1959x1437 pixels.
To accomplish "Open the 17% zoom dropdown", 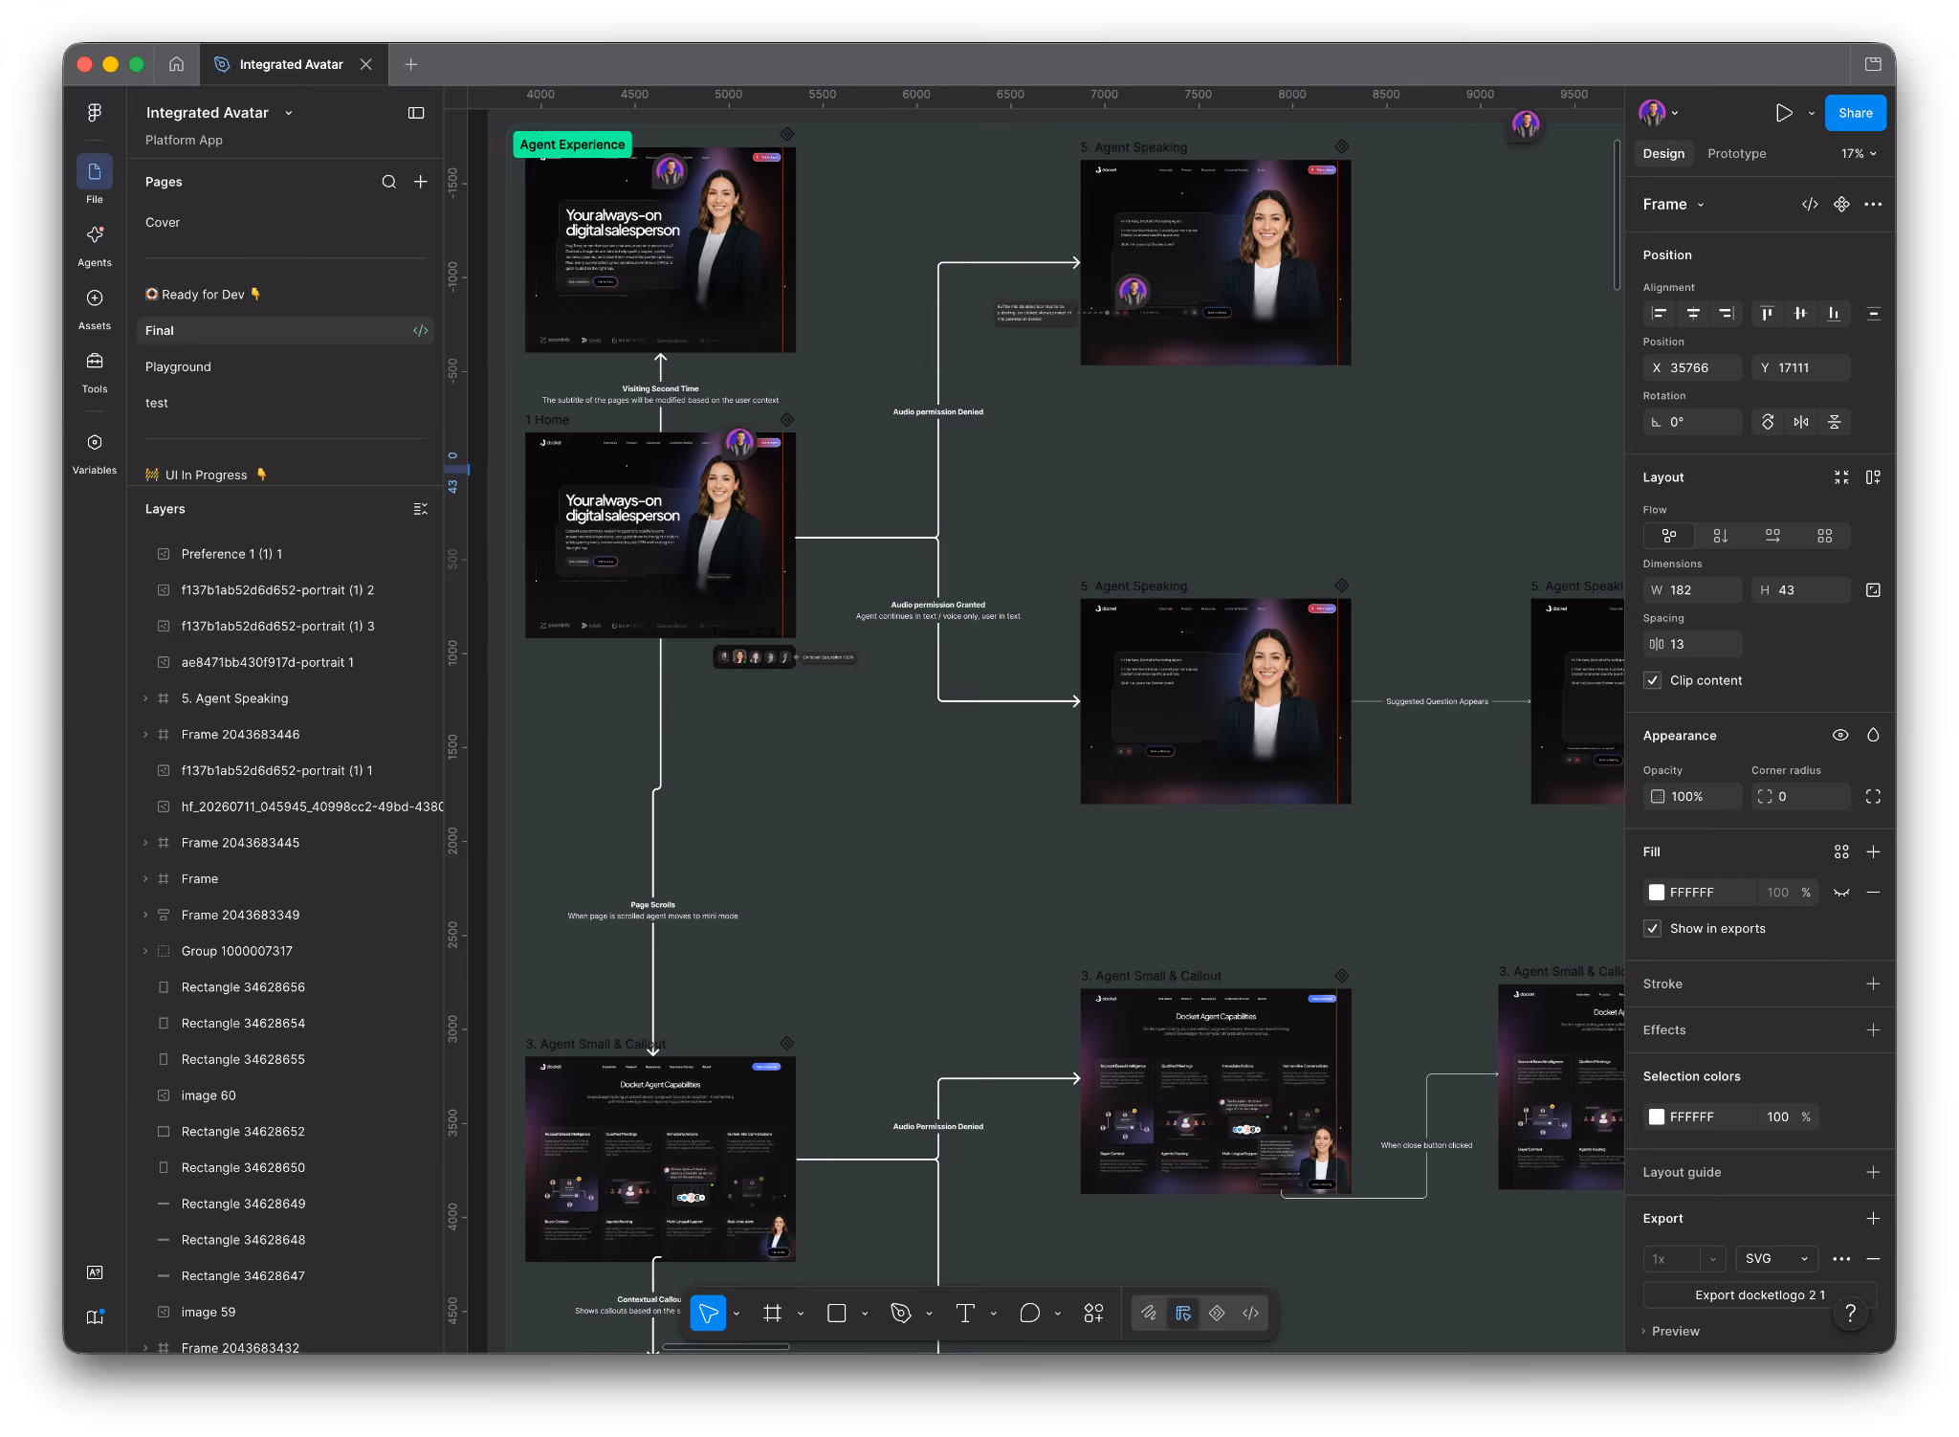I will click(1859, 153).
